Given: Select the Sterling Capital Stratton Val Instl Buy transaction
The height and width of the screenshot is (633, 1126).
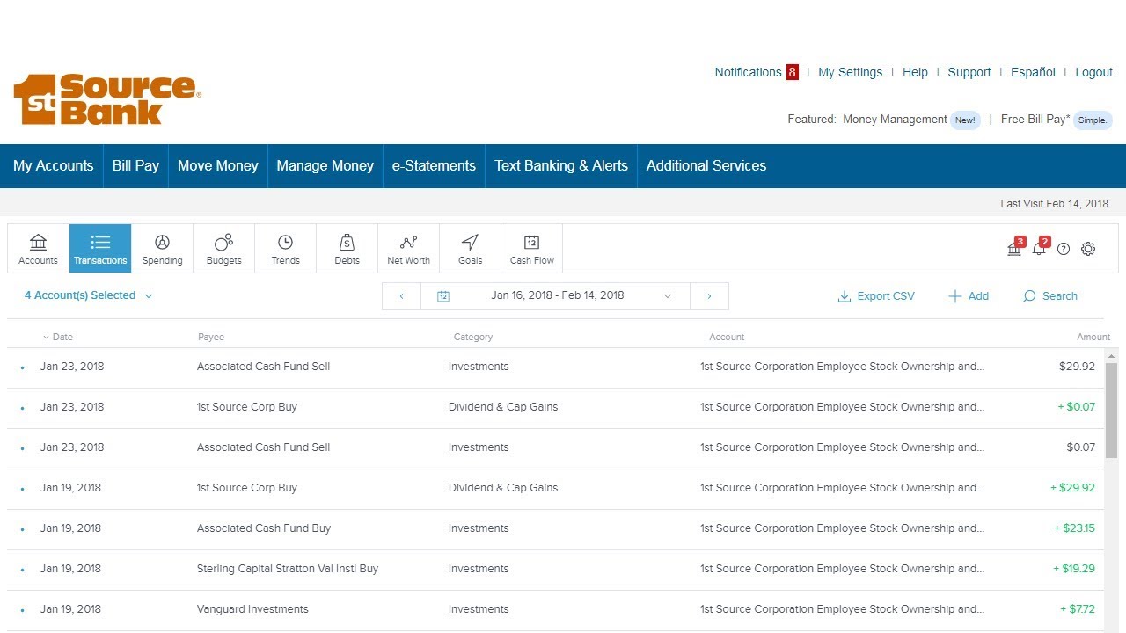Looking at the screenshot, I should pos(556,569).
